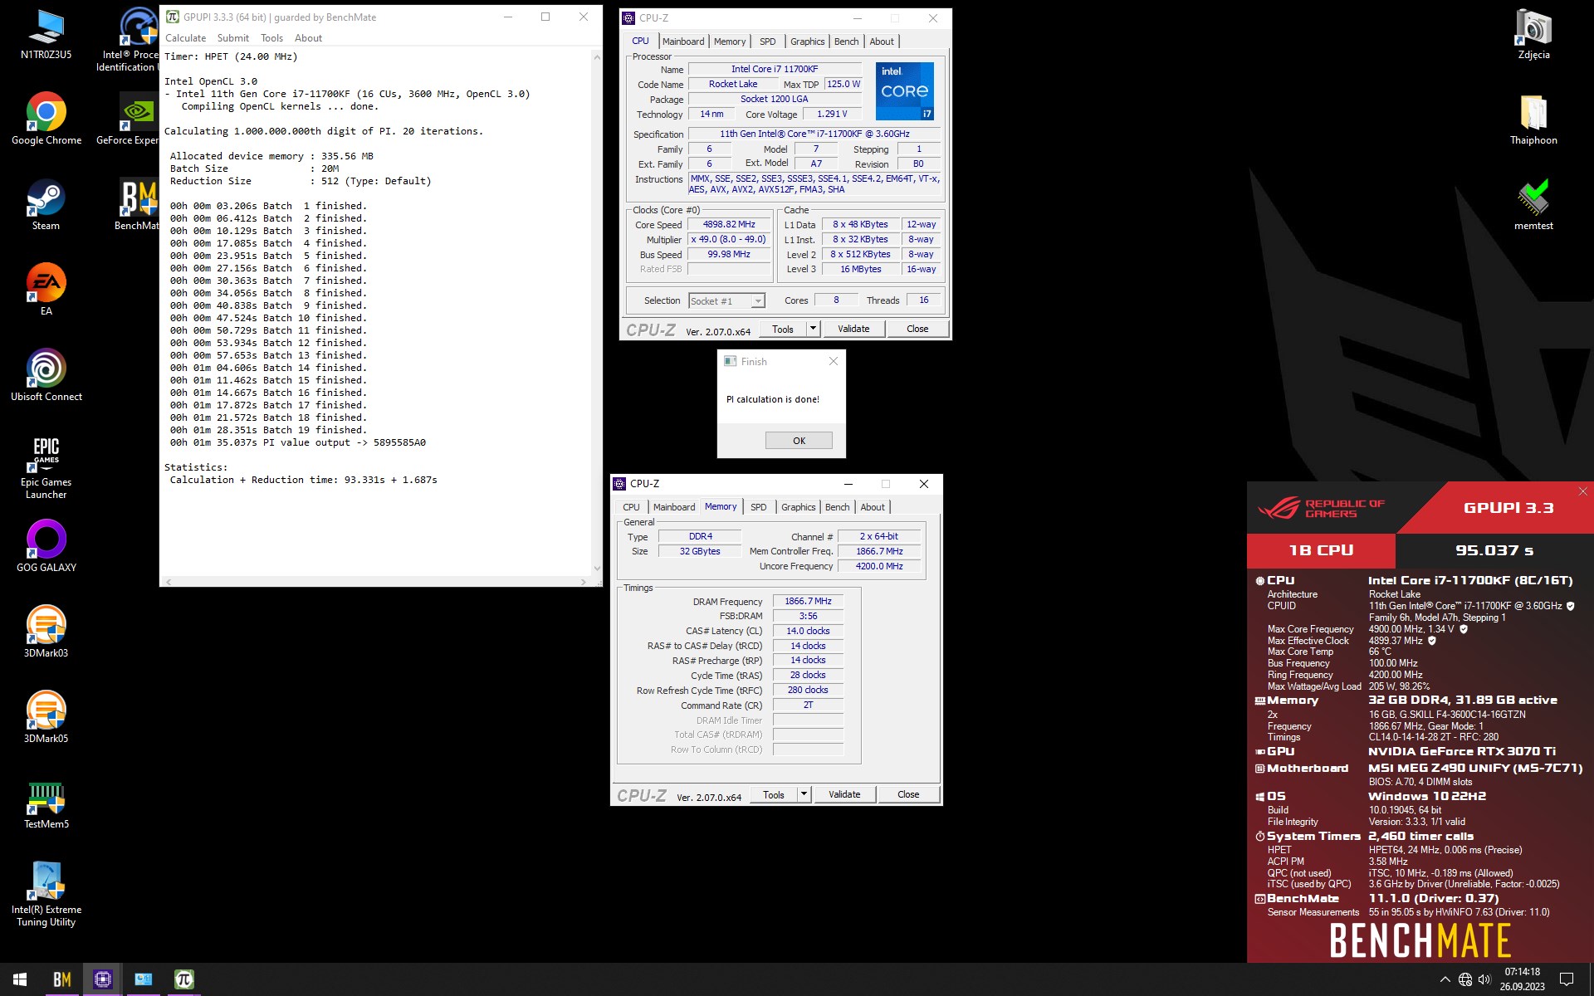The image size is (1594, 996).
Task: Switch to GPUPI pi taskbar icon
Action: tap(183, 979)
